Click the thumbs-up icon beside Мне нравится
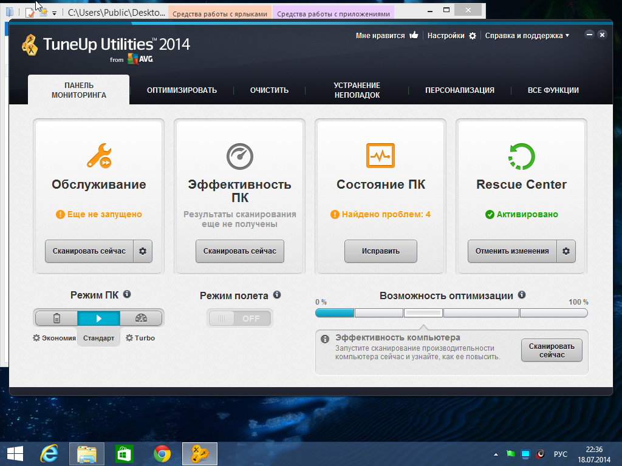This screenshot has height=466, width=622. click(414, 35)
